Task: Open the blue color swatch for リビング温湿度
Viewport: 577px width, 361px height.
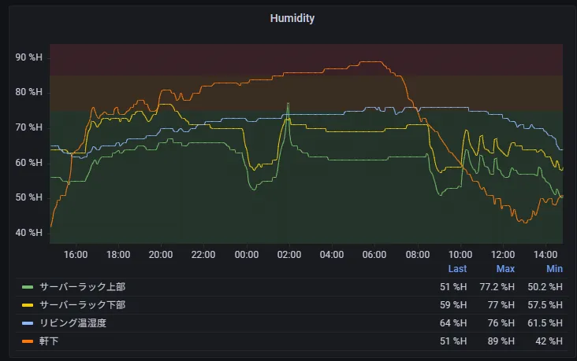Action: click(x=28, y=323)
